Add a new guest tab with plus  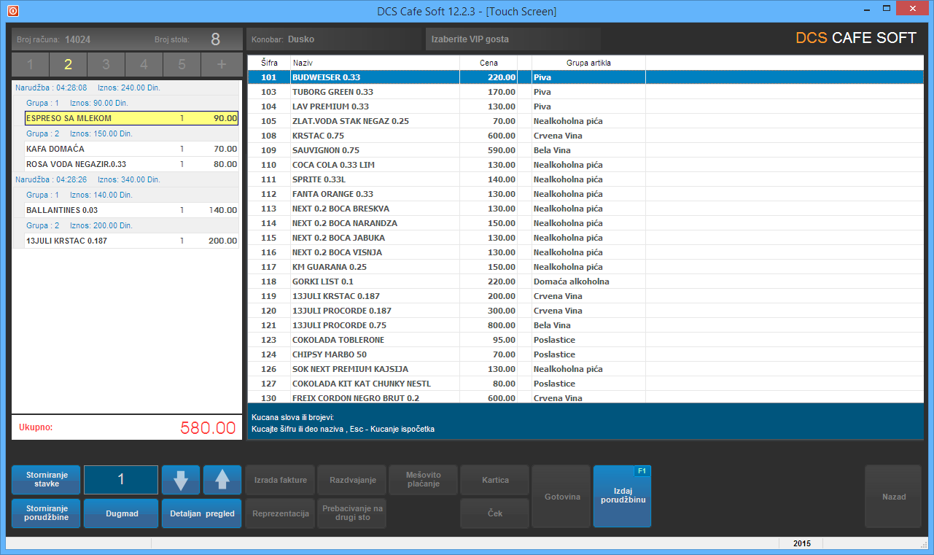222,64
